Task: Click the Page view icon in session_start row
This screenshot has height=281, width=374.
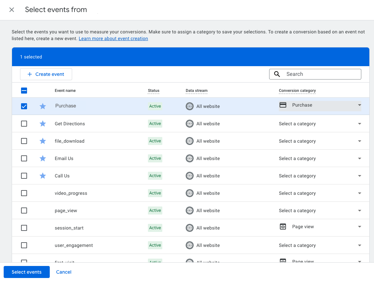Action: click(x=283, y=227)
